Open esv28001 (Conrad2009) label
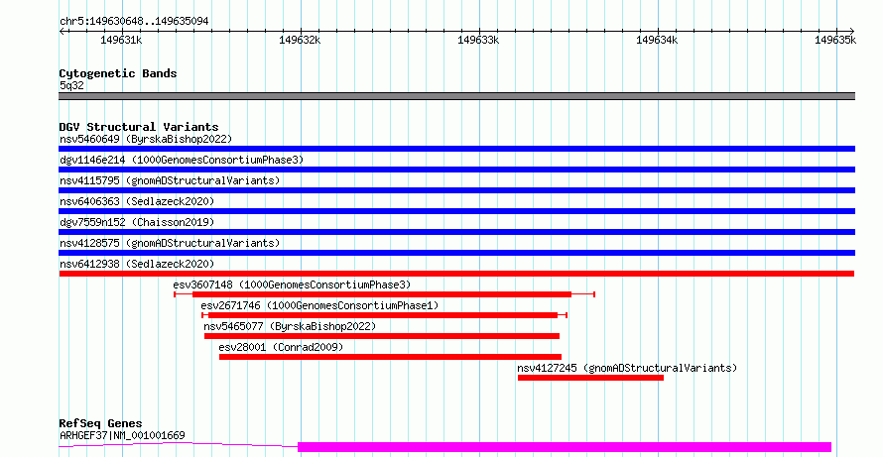The image size is (883, 457). (x=281, y=347)
